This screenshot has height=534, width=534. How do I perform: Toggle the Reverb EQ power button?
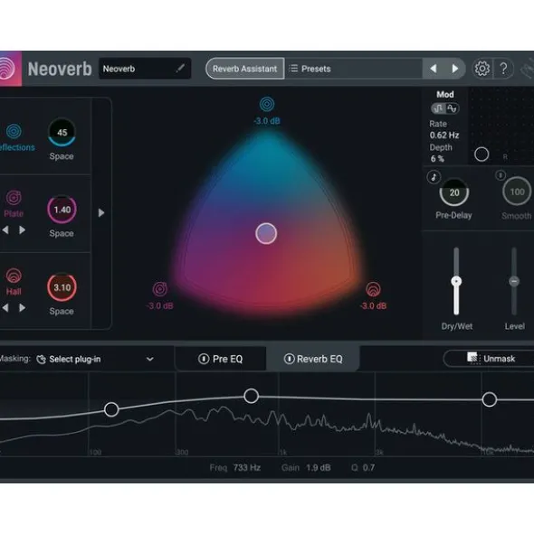pyautogui.click(x=289, y=359)
